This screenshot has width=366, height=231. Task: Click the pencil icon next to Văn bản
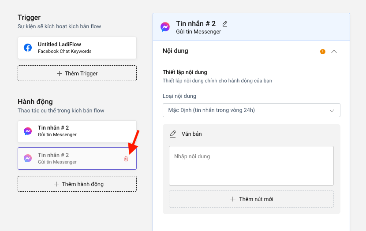tap(173, 134)
